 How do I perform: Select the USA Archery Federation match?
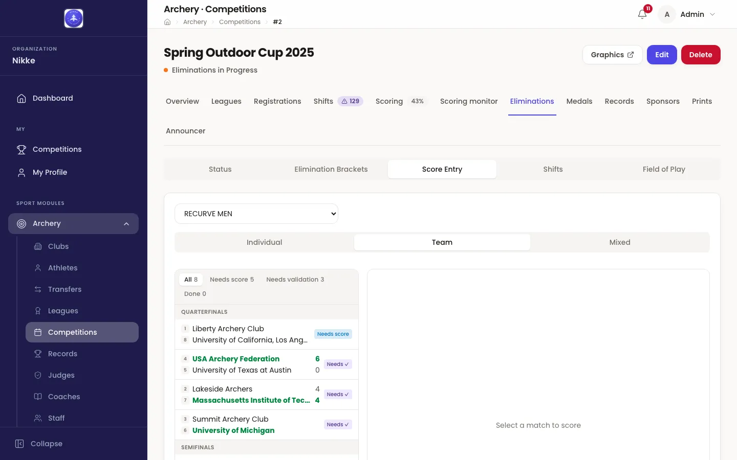pyautogui.click(x=267, y=364)
